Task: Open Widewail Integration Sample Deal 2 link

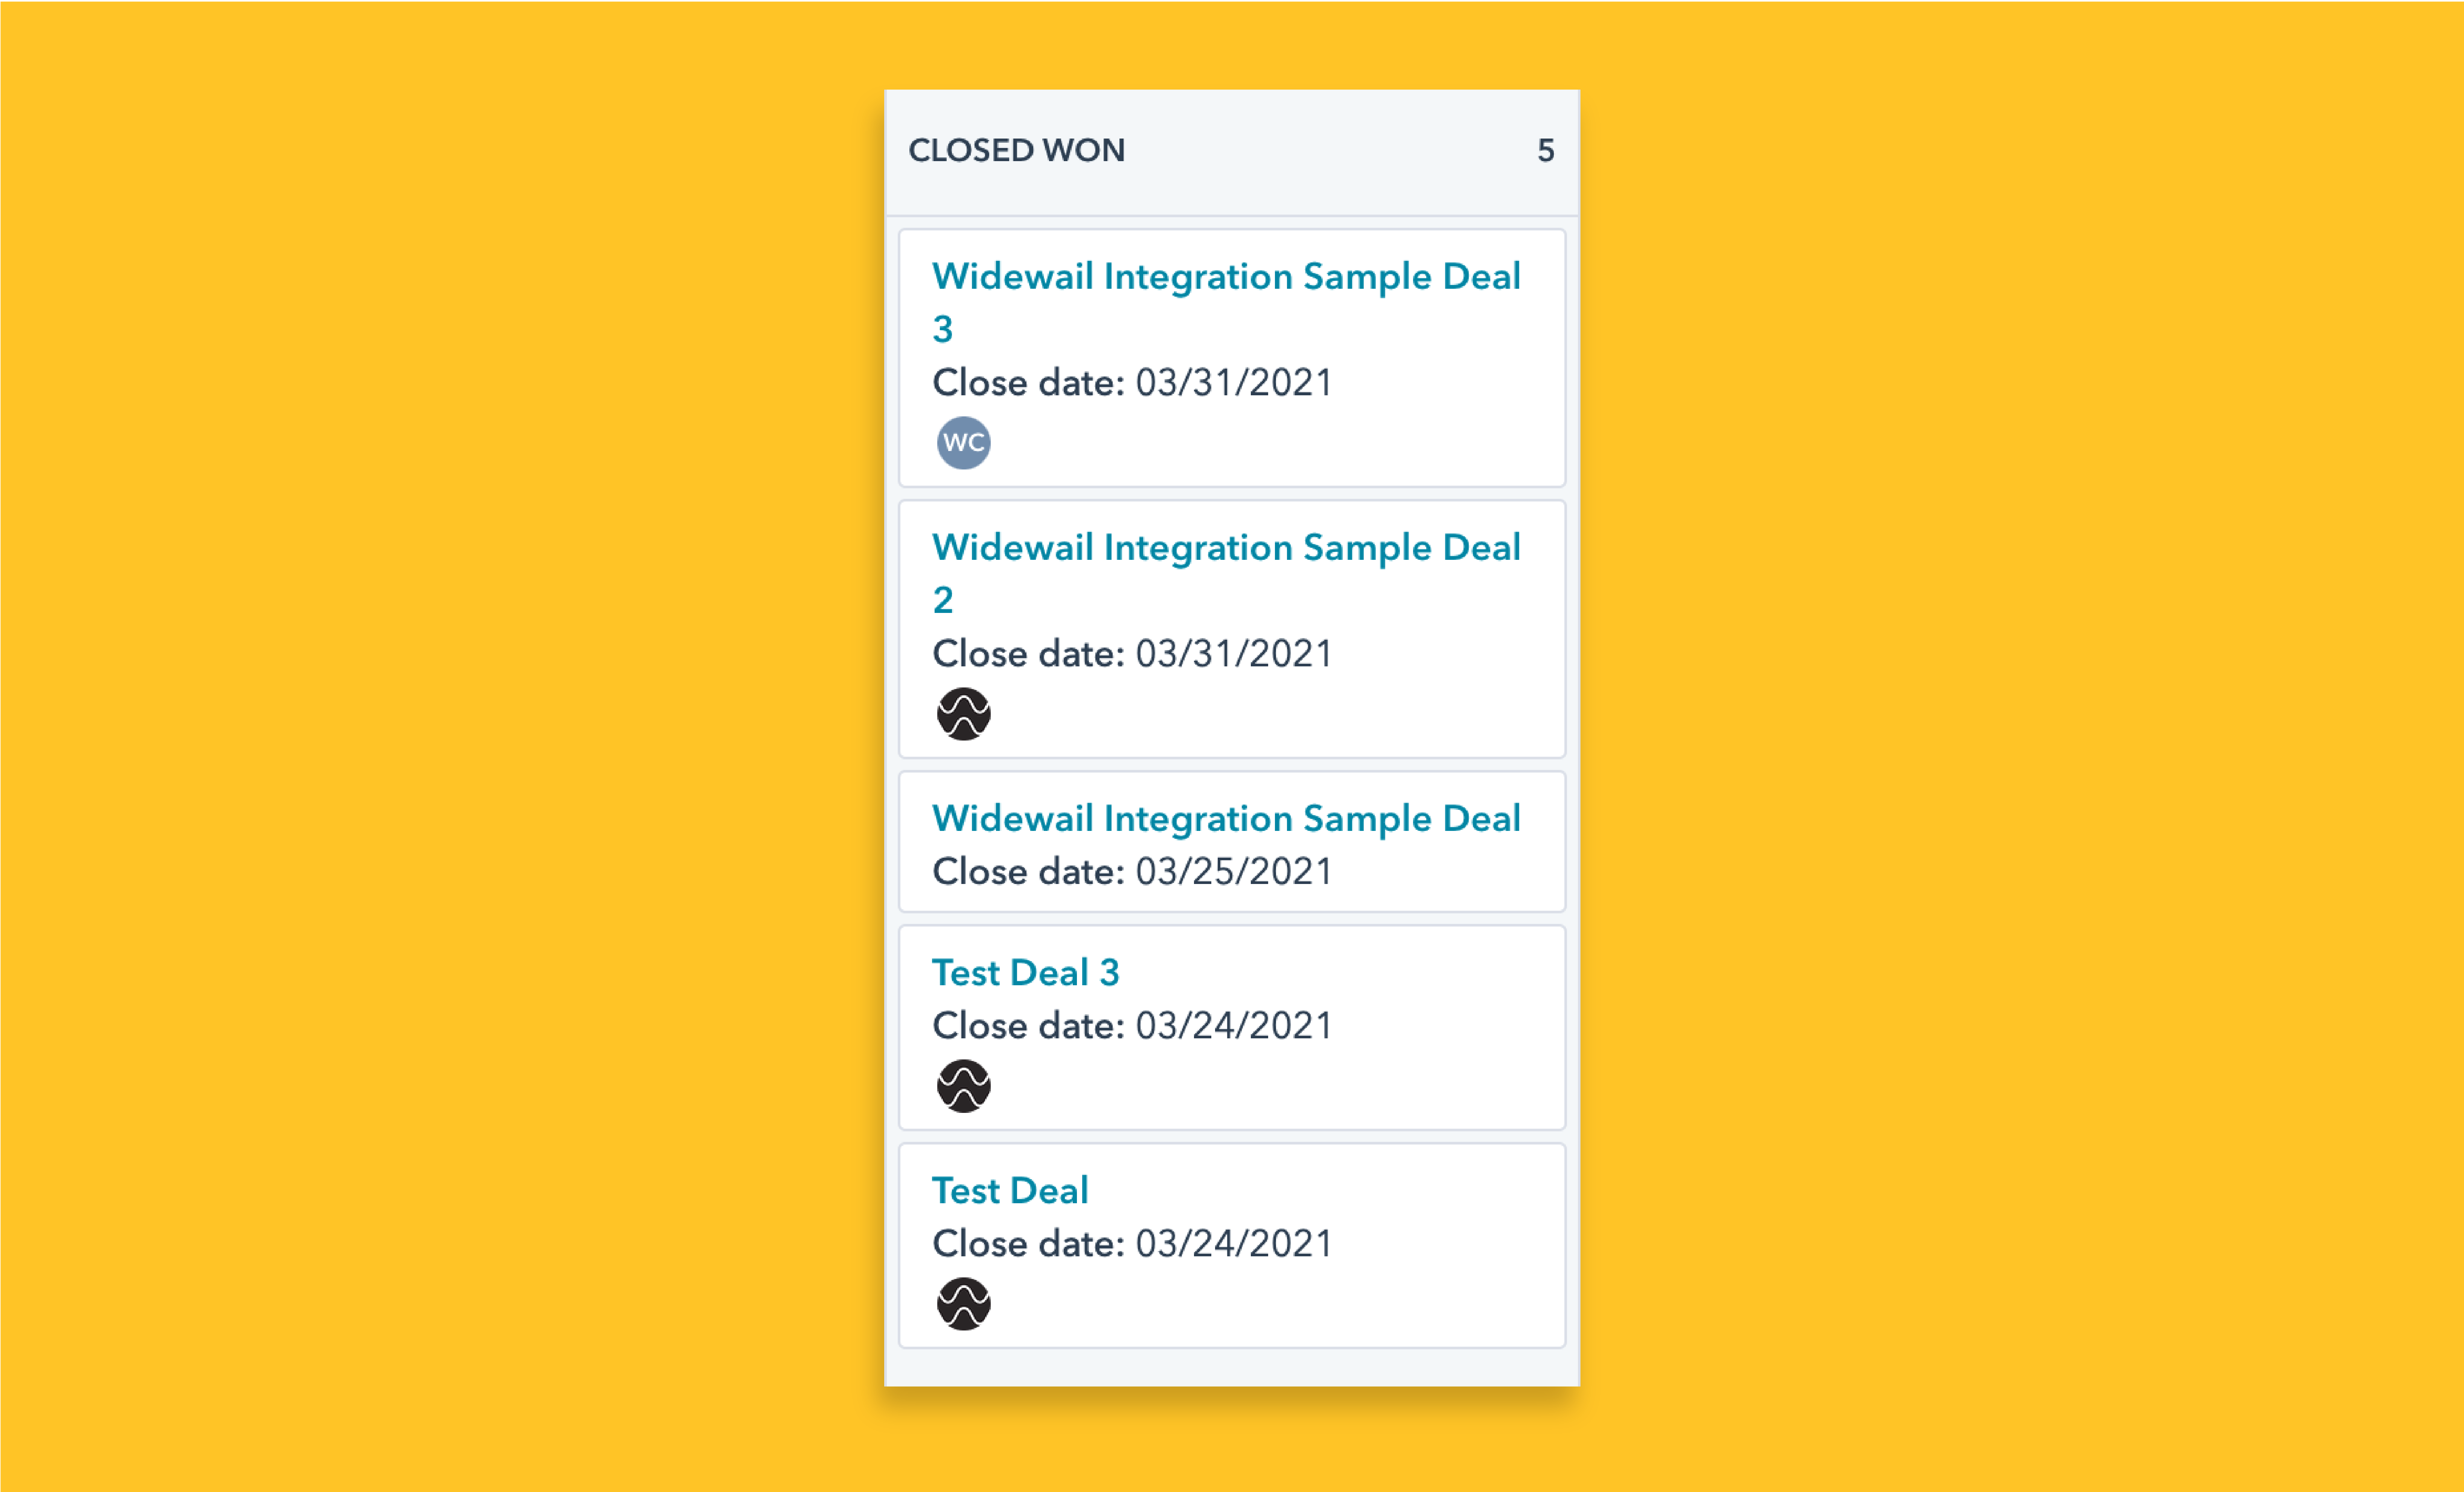Action: tap(1226, 573)
